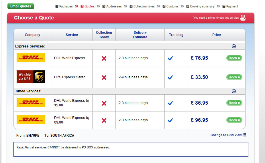Go to the Packages step
Screen dimensions: 265x163
pos(64,6)
